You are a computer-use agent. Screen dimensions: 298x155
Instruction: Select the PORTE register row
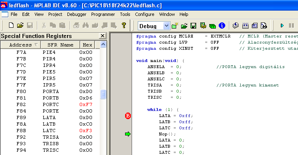(50, 111)
